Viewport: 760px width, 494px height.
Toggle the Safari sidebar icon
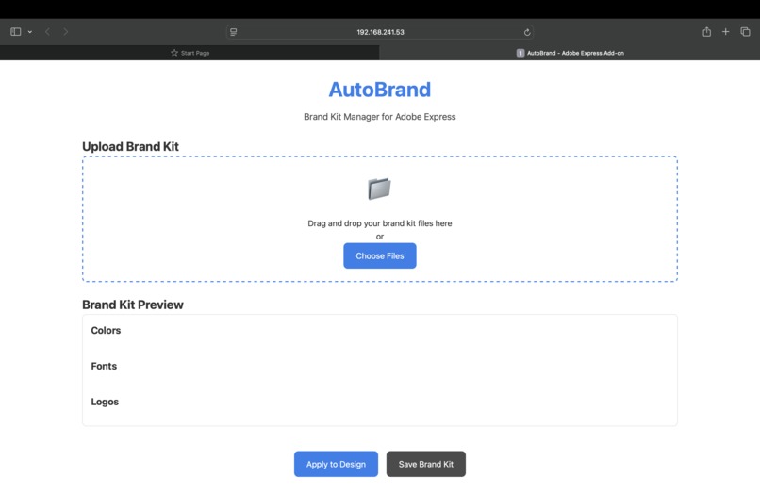pyautogui.click(x=15, y=32)
